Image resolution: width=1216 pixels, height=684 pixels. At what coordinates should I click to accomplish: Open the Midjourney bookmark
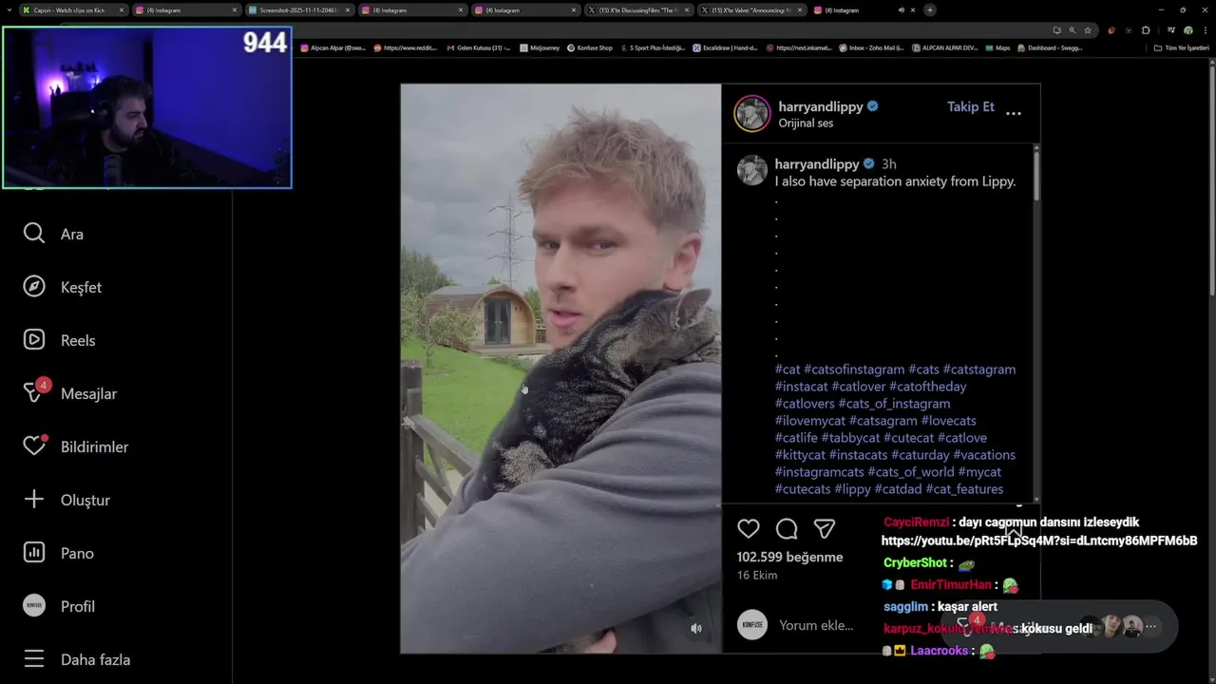(541, 47)
